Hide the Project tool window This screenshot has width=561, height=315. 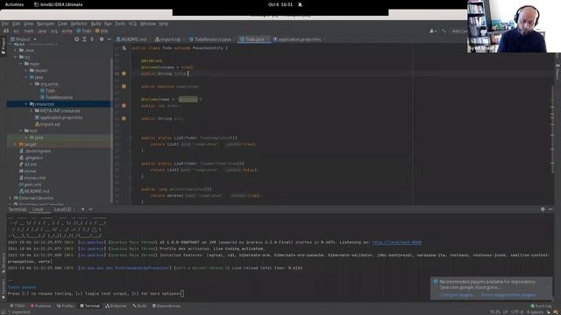(109, 39)
